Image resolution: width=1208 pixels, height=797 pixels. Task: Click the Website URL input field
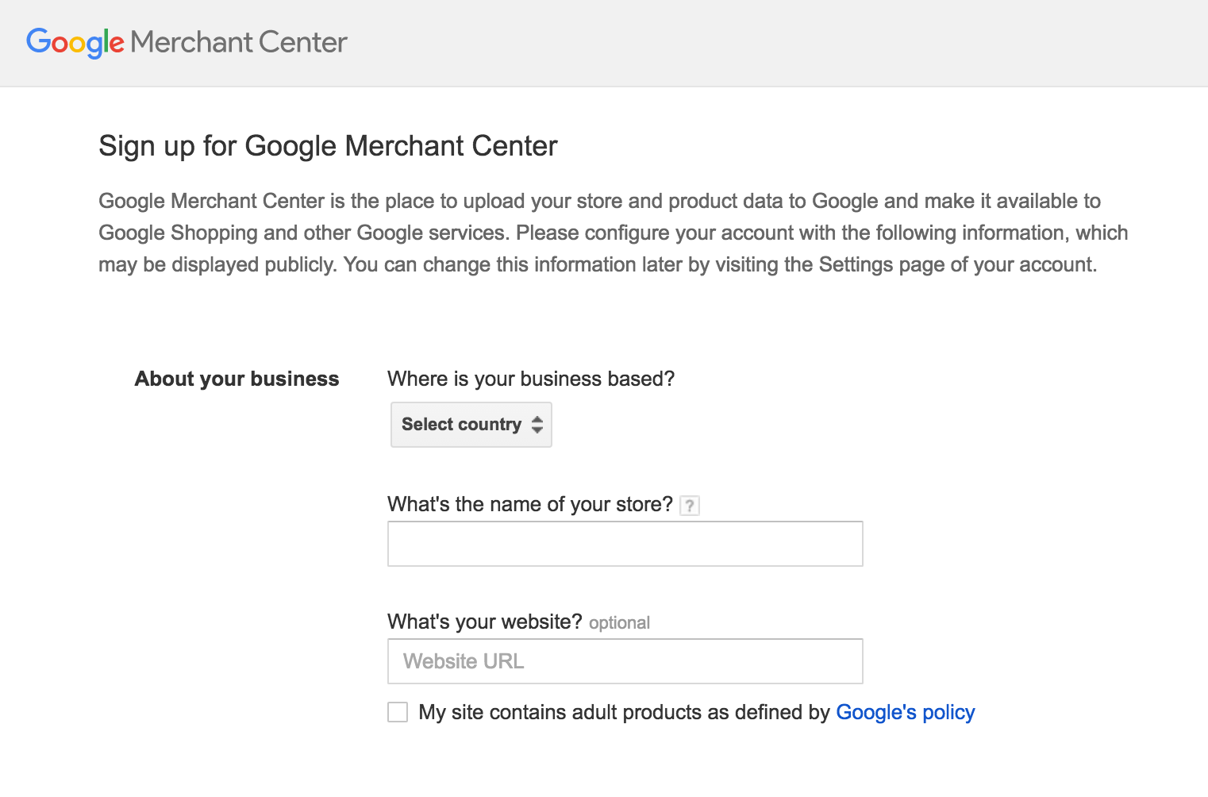pyautogui.click(x=625, y=661)
